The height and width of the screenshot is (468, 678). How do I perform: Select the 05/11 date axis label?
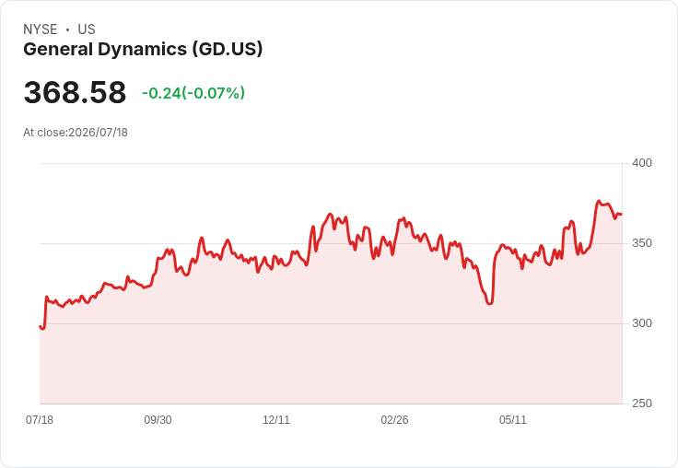tap(513, 420)
